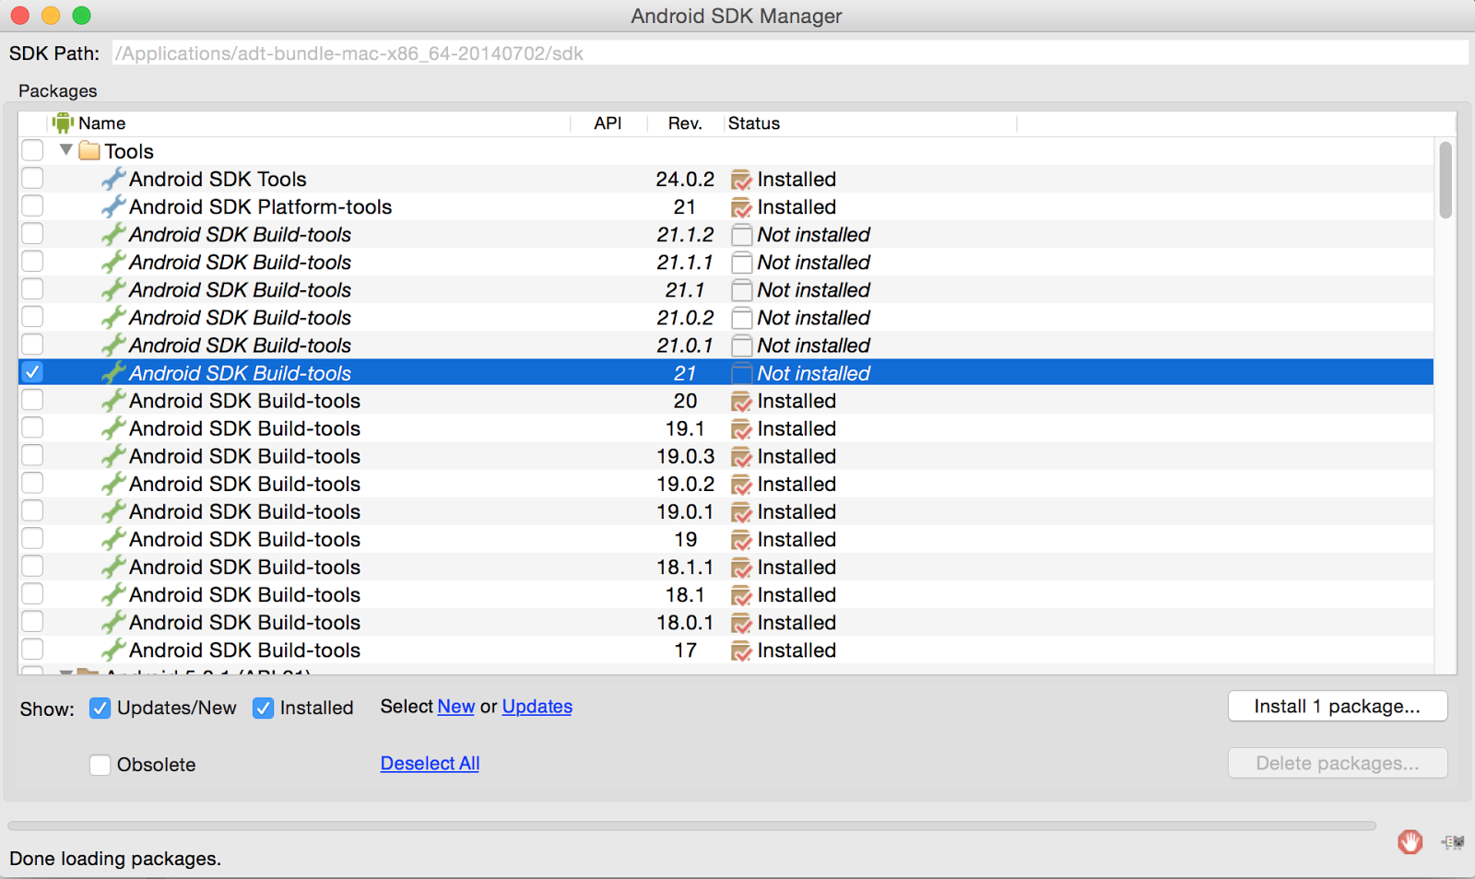Screen dimensions: 1475x879
Task: Enable the Obsolete filter checkbox
Action: pos(100,765)
